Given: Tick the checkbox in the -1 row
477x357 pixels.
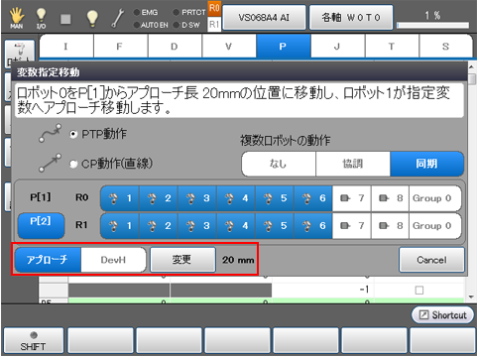Looking at the screenshot, I should point(419,291).
